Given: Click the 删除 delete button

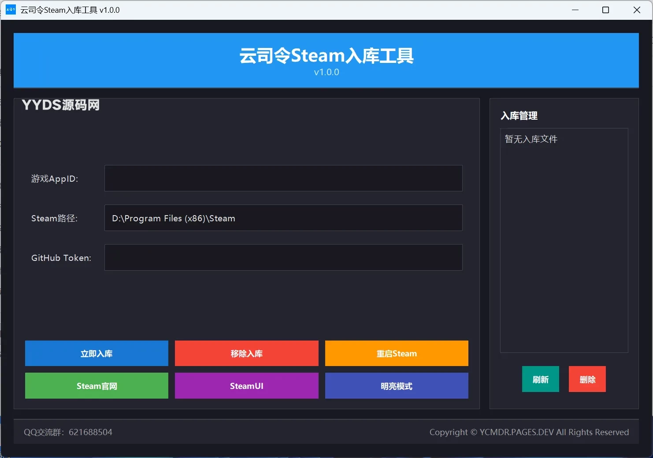Looking at the screenshot, I should point(587,379).
